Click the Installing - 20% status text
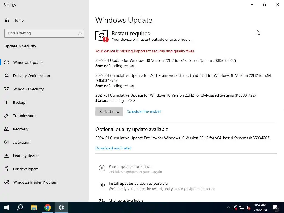The width and height of the screenshot is (284, 213). click(x=121, y=100)
